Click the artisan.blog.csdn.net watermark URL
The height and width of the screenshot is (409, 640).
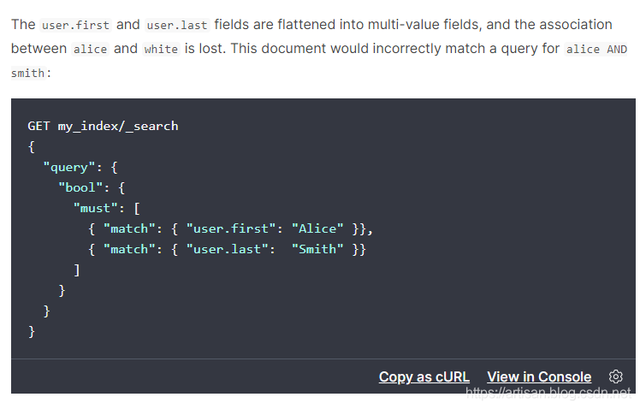point(548,393)
